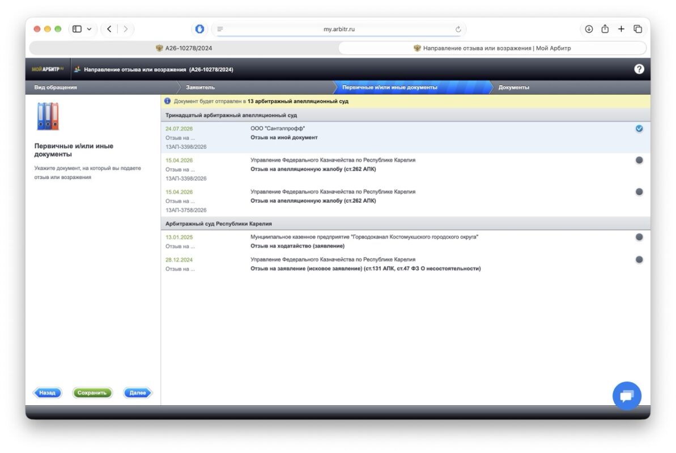
Task: Click the date 24.07.2026
Action: pyautogui.click(x=179, y=129)
